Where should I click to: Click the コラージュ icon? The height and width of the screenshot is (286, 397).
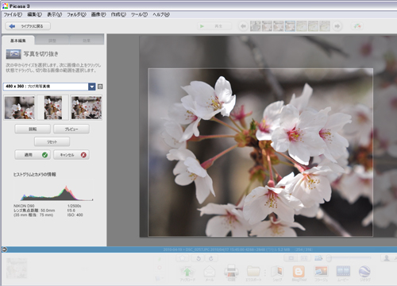[321, 272]
